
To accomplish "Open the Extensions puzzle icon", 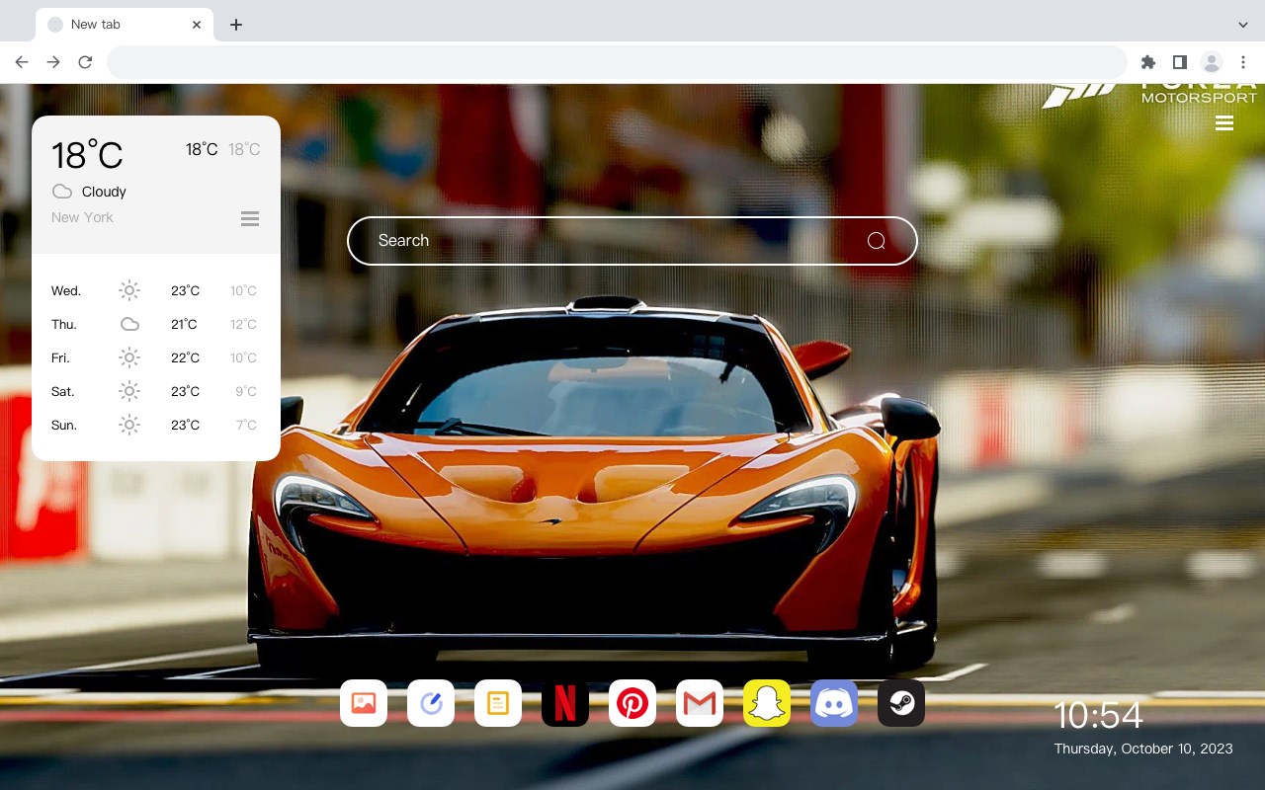I will [x=1147, y=62].
